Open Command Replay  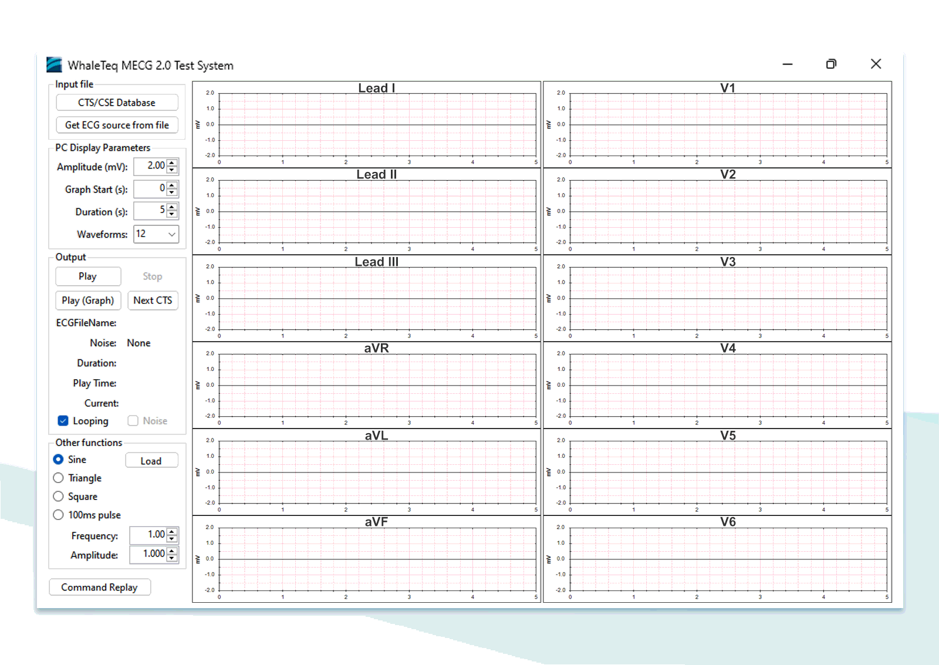click(100, 587)
